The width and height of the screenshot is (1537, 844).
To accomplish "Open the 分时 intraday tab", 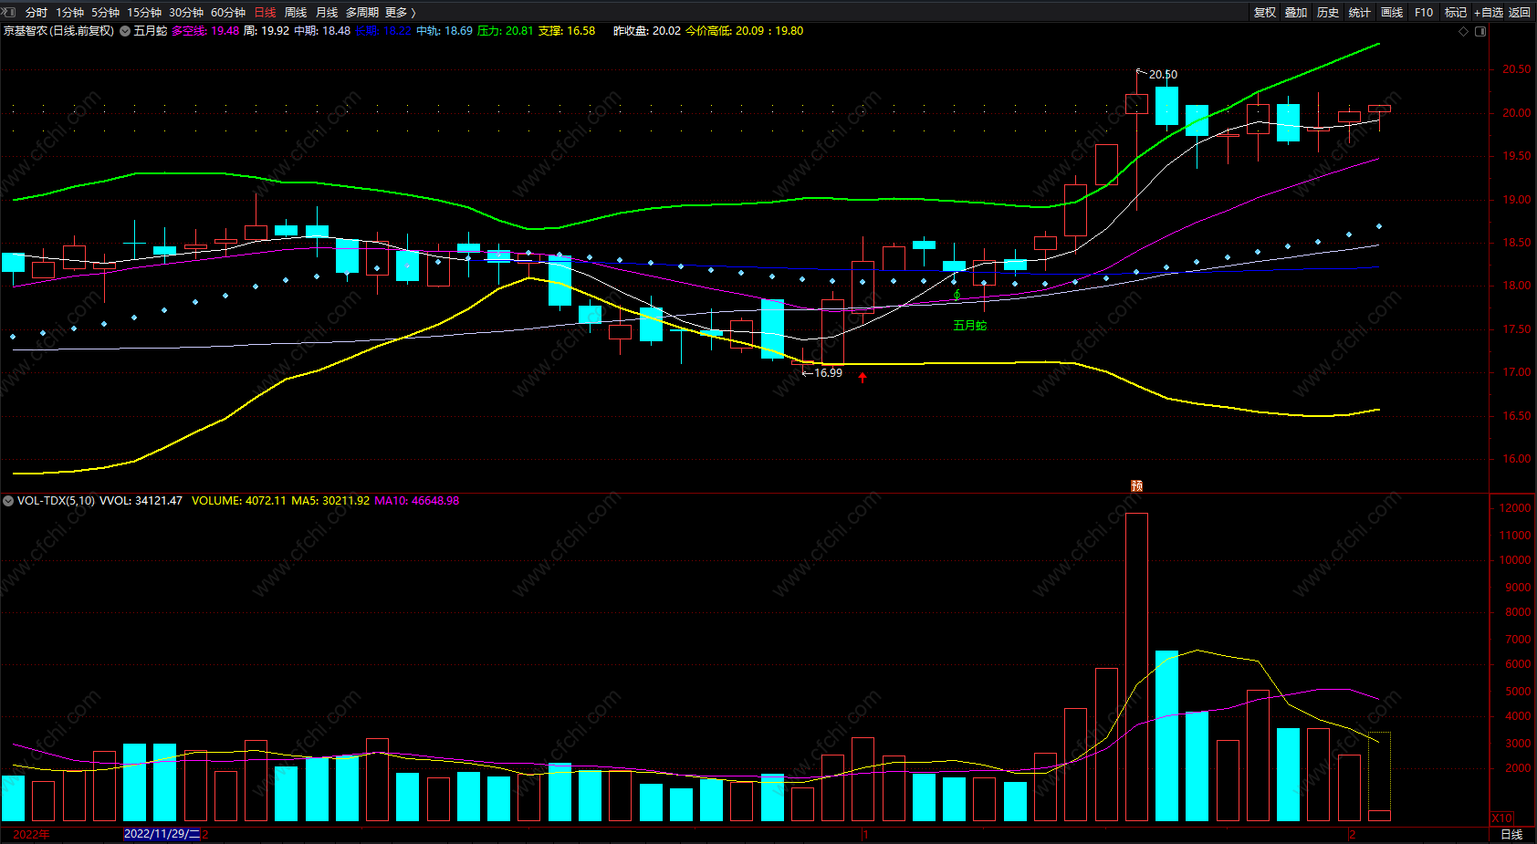I will point(37,12).
